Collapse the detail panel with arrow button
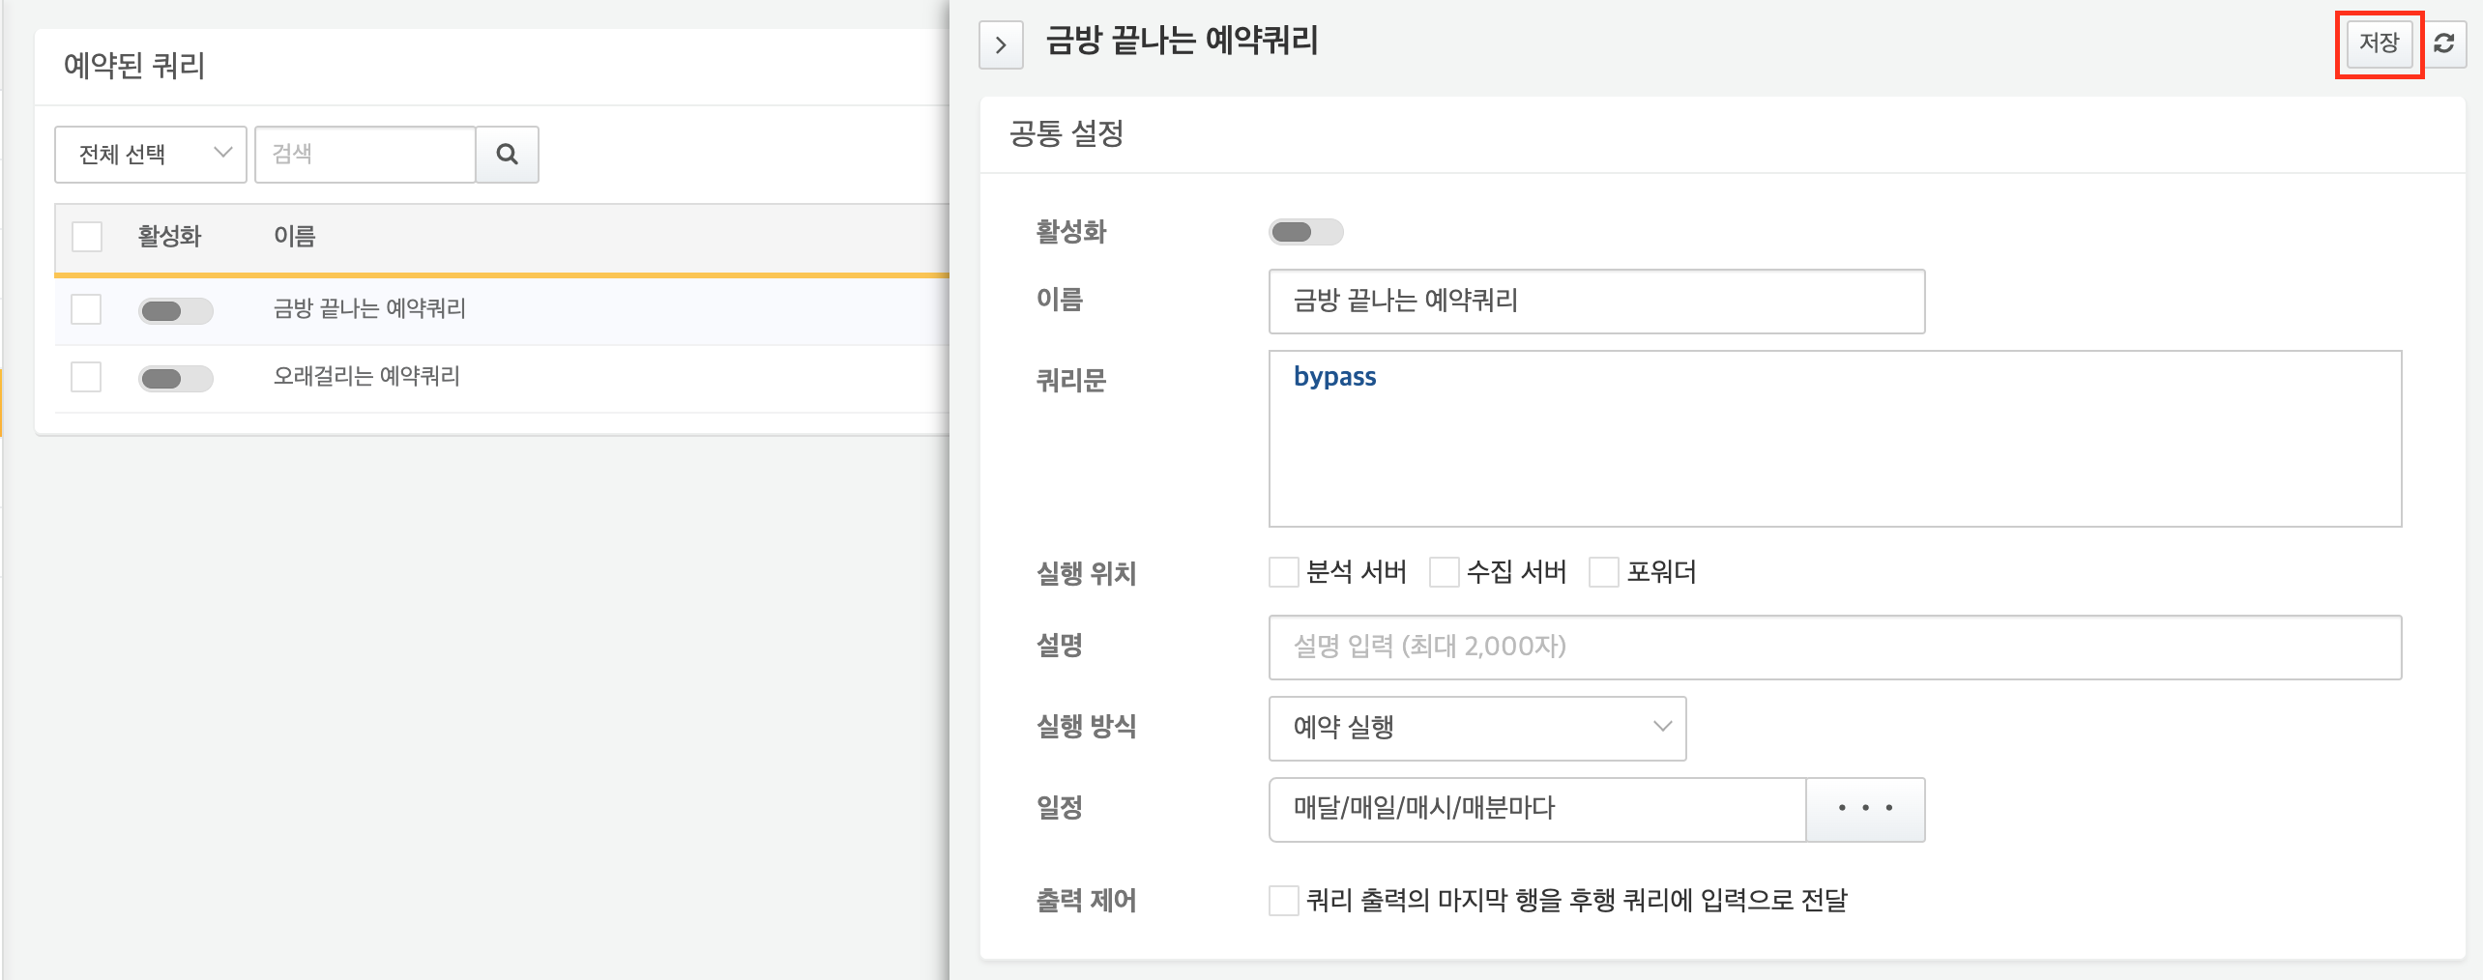This screenshot has height=980, width=2483. 1001,45
